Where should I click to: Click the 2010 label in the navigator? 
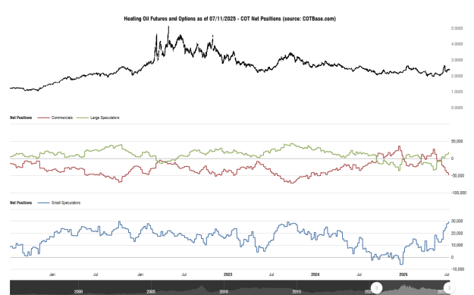click(224, 292)
